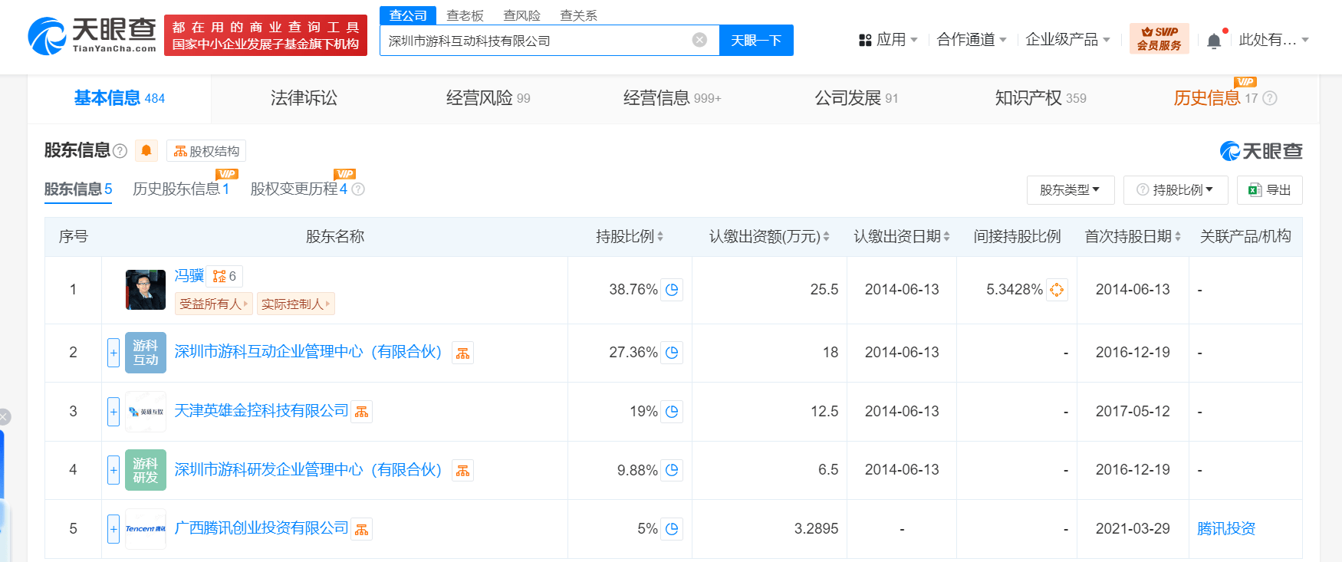
Task: Open 天津英雄金控科技有限公司 link
Action: pos(261,411)
